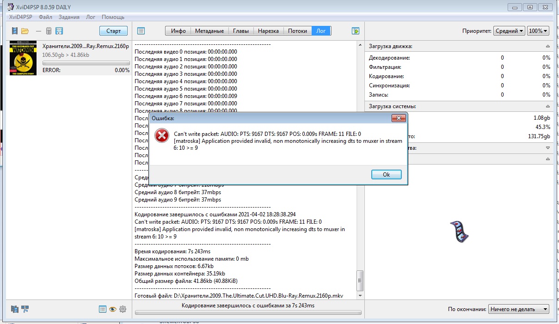Click the trash can delete icon

coord(49,31)
